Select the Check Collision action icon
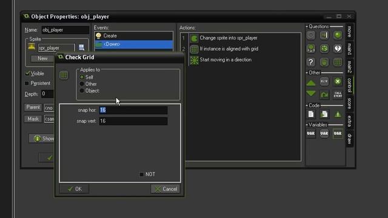 click(x=324, y=35)
